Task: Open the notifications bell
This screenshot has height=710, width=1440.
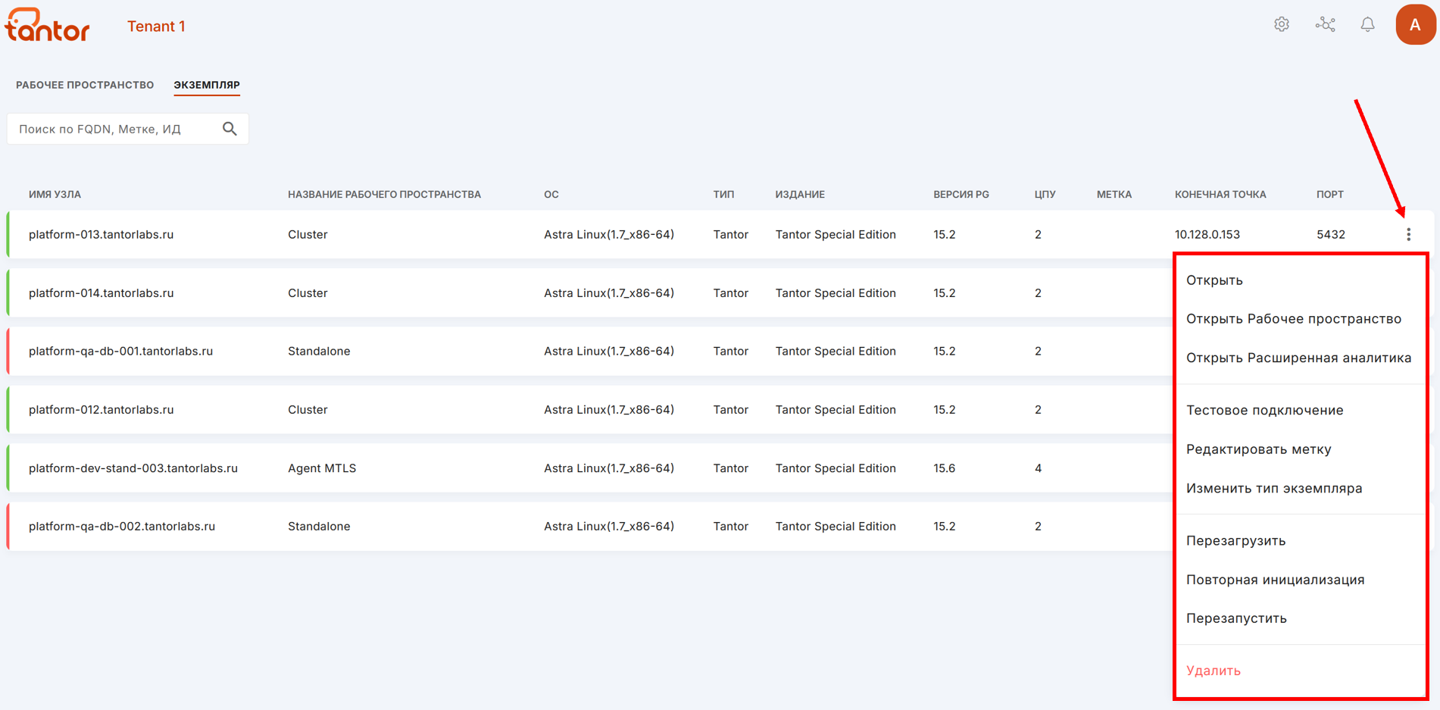Action: click(x=1367, y=25)
